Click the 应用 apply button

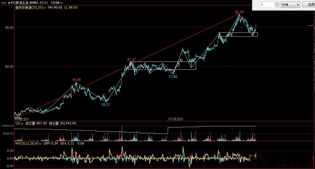pos(309,5)
